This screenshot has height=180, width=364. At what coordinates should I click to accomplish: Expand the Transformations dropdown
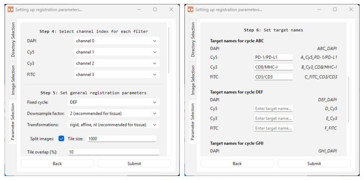pos(113,124)
